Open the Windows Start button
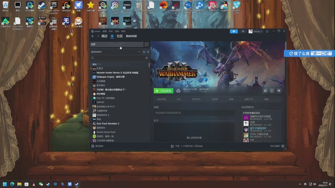This screenshot has height=188, width=335. tap(5, 184)
